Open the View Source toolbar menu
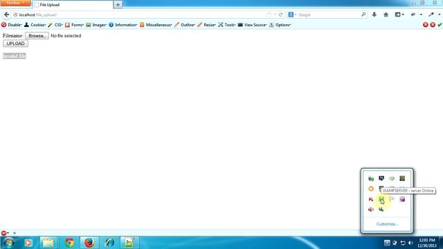 coord(252,25)
